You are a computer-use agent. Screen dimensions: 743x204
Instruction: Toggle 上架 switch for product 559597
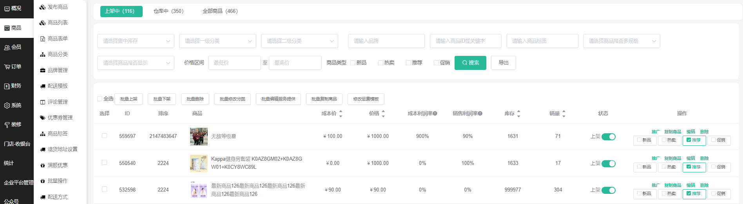click(608, 136)
